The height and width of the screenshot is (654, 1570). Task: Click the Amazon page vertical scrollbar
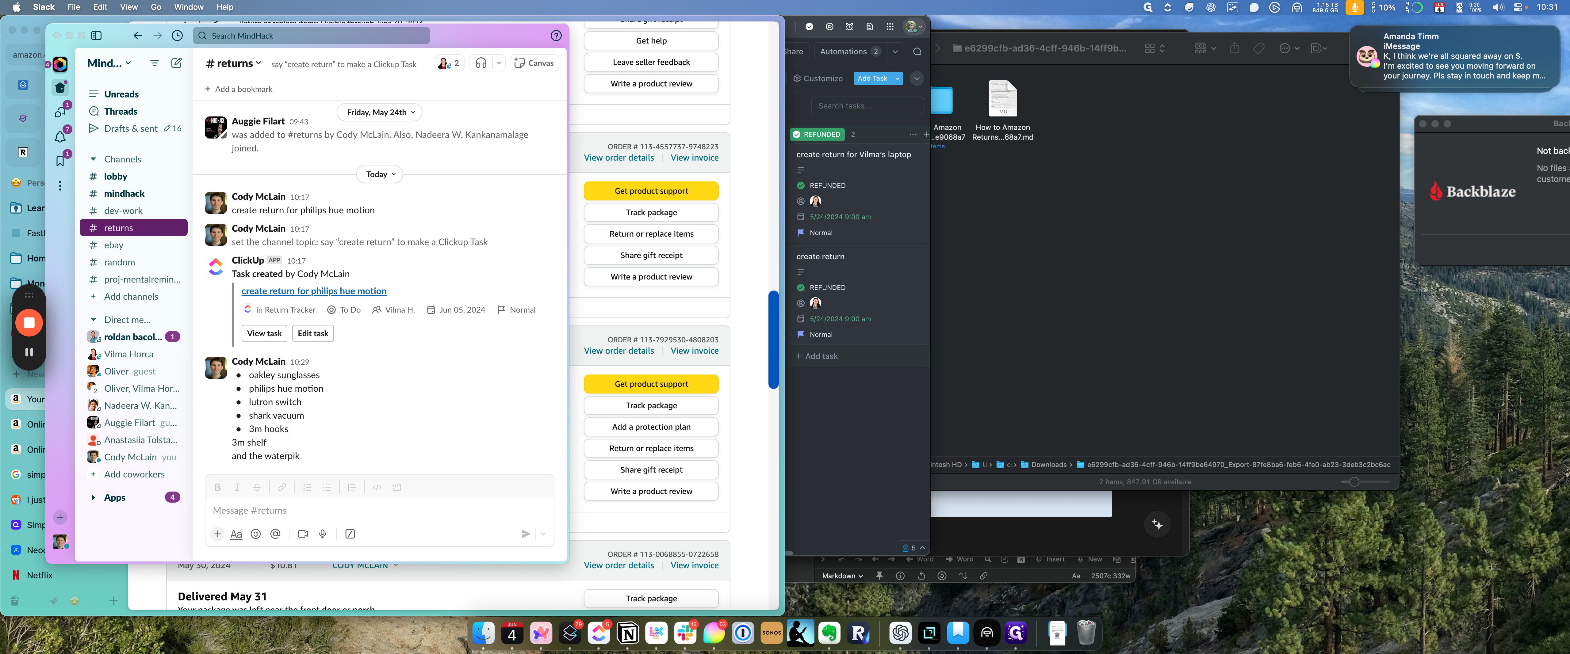(x=773, y=339)
